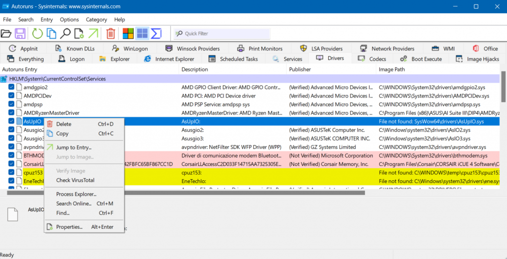
Task: Switch to the Services tab
Action: coord(287,59)
